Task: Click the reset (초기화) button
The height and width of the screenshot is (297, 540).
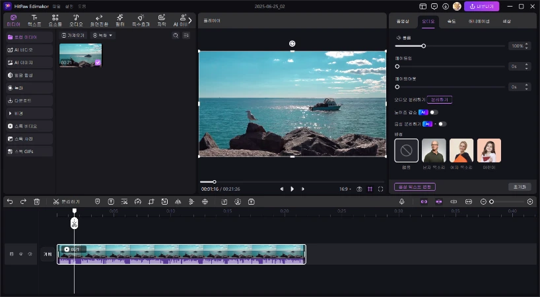Action: [x=520, y=187]
